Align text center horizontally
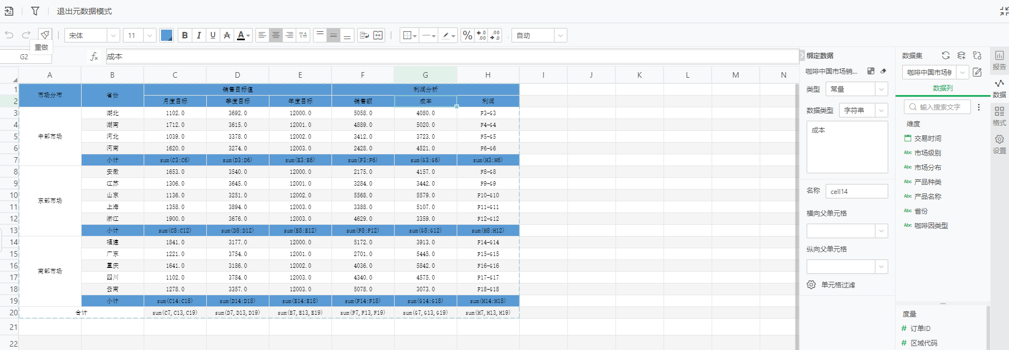The height and width of the screenshot is (350, 1009). pyautogui.click(x=276, y=35)
